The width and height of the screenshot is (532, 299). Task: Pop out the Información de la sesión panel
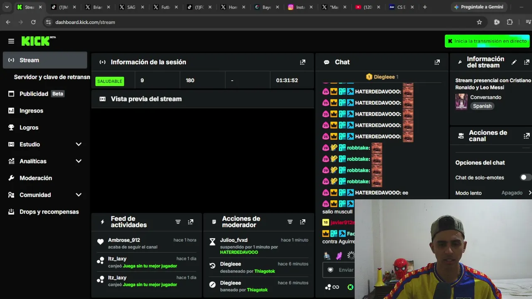(303, 62)
